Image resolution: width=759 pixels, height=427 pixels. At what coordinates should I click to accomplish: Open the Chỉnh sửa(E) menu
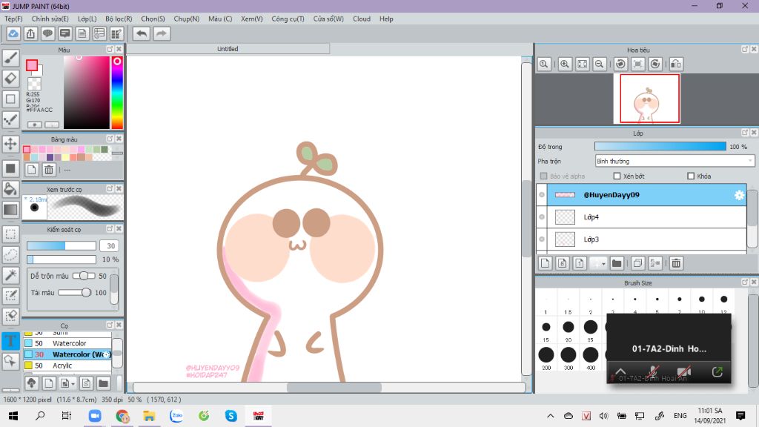[x=50, y=19]
